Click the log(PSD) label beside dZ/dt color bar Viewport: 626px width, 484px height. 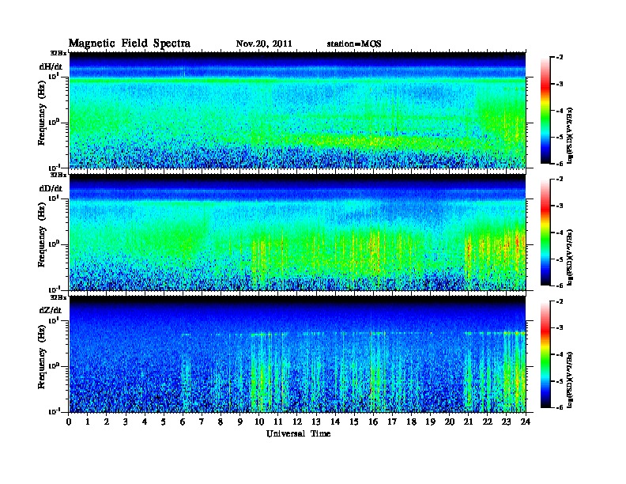click(571, 380)
